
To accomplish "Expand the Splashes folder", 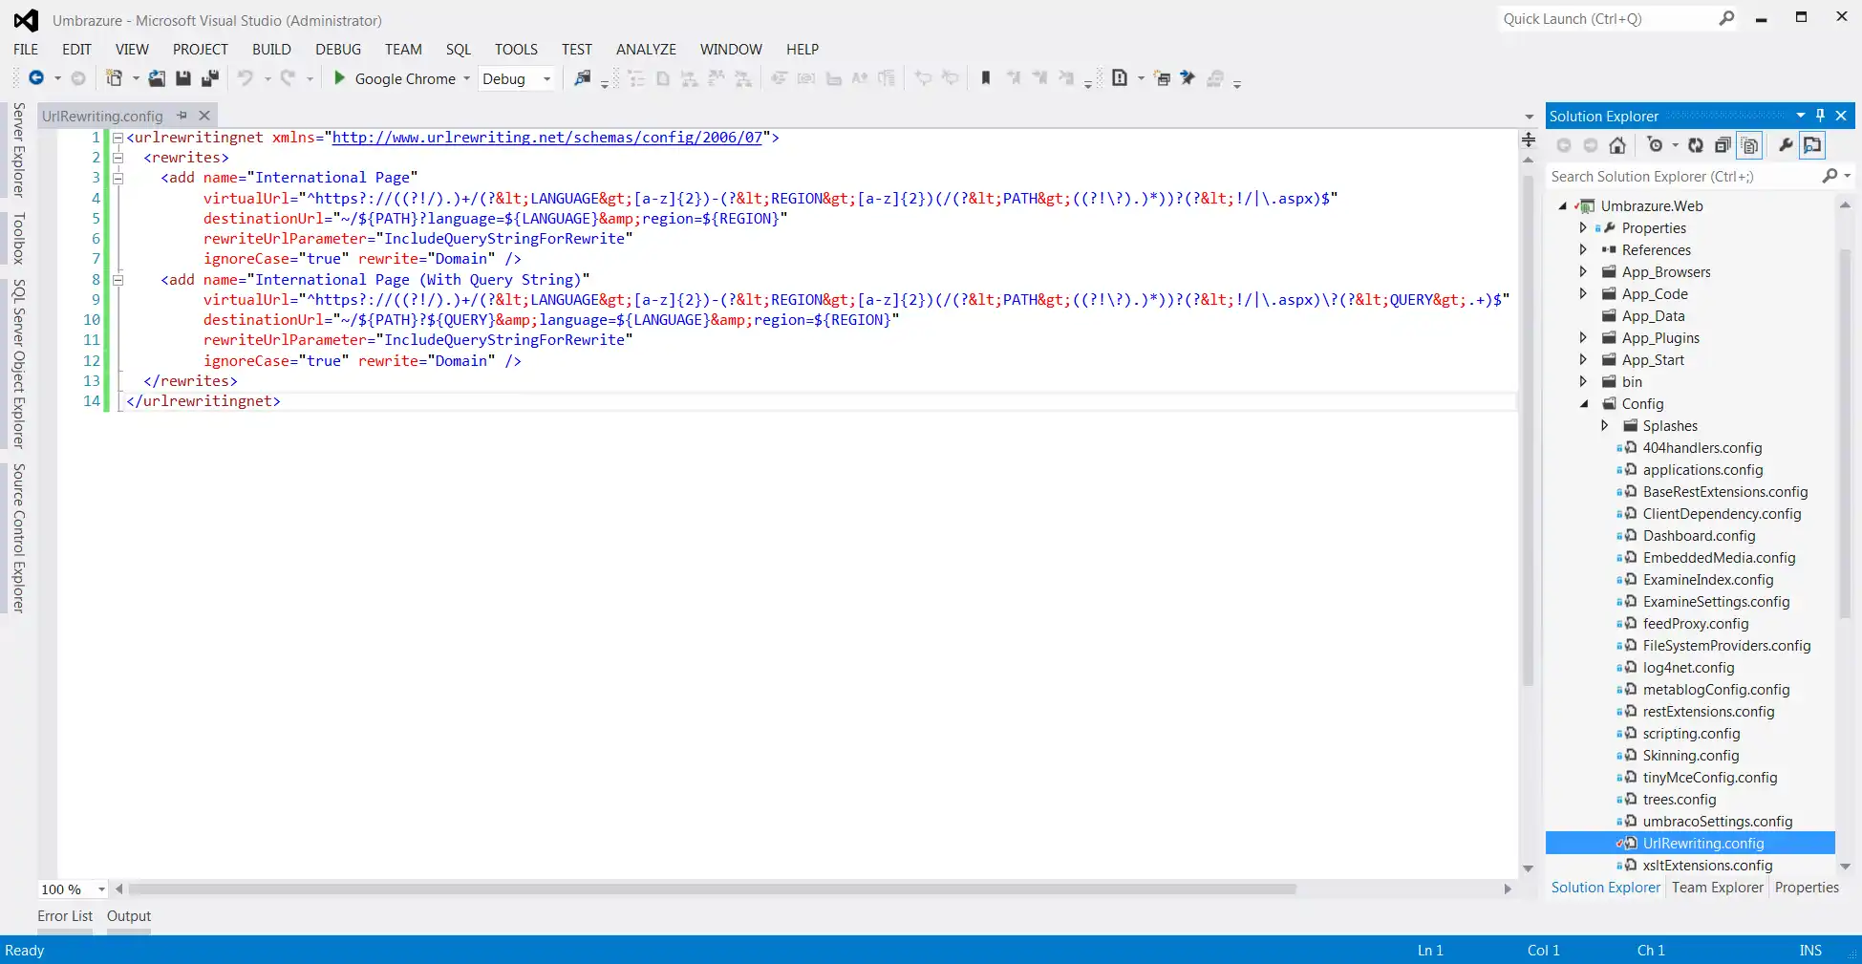I will tap(1605, 425).
